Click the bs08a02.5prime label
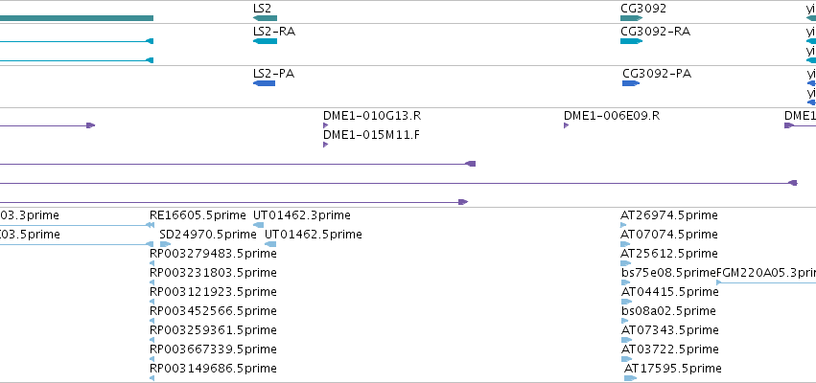Screen dimensions: 816x383 click(x=668, y=311)
